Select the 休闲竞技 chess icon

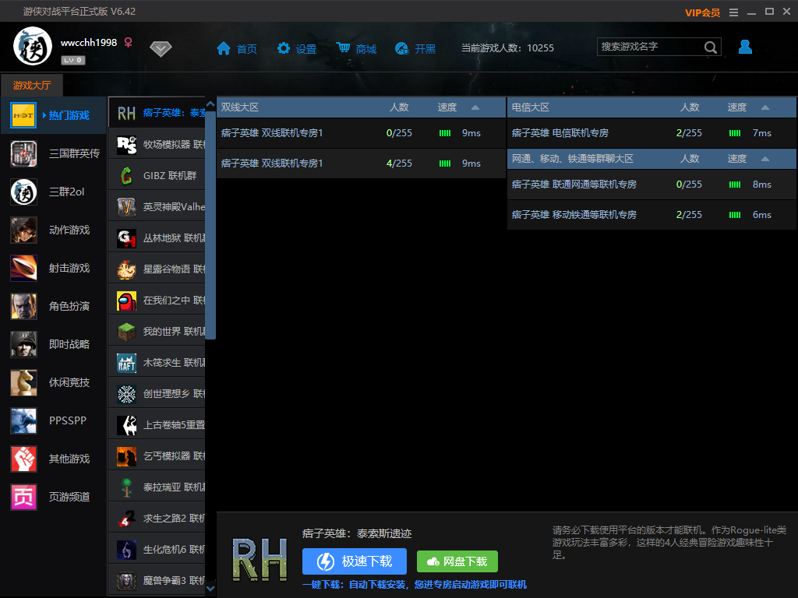[23, 382]
